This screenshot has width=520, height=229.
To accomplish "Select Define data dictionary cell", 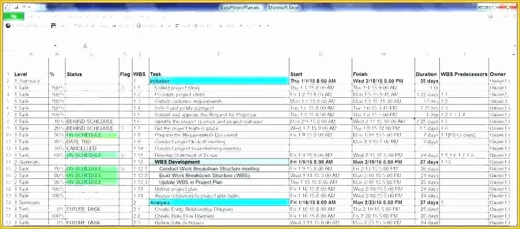I will pyautogui.click(x=219, y=223).
